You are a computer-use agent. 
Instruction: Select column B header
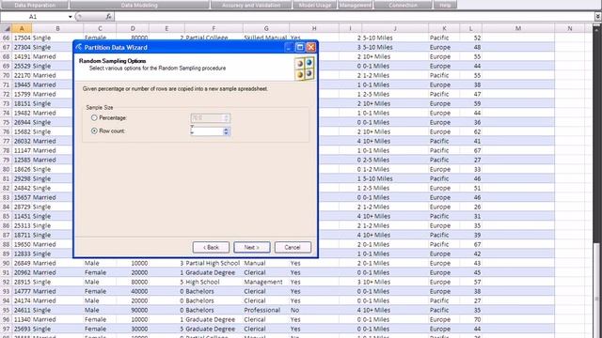coord(57,28)
